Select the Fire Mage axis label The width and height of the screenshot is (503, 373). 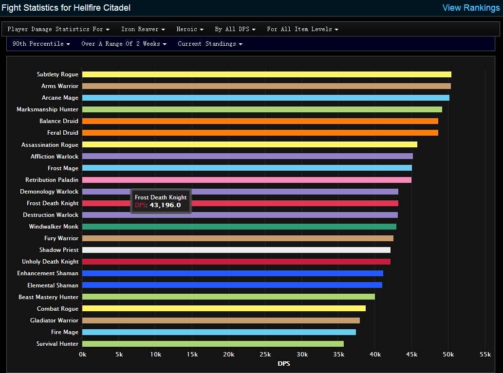pyautogui.click(x=64, y=332)
